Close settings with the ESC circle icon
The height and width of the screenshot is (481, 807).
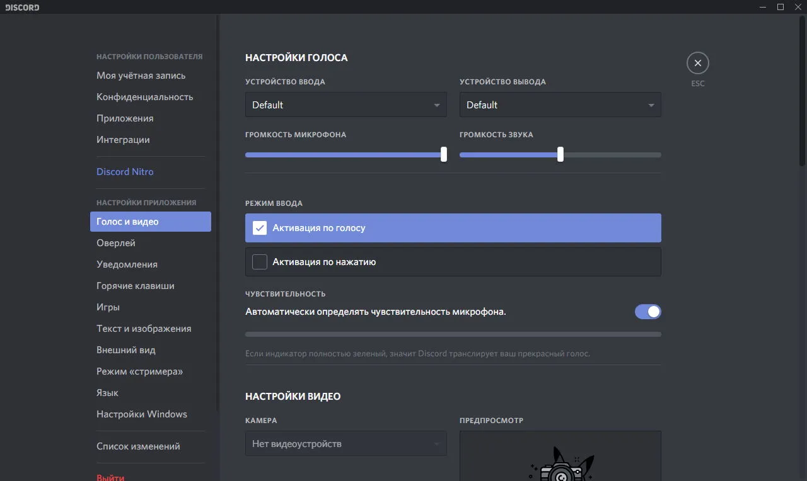pyautogui.click(x=697, y=63)
